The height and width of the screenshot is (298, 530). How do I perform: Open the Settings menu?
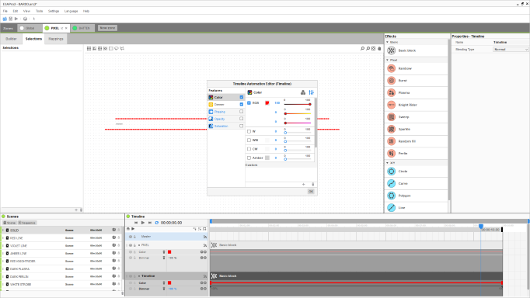[54, 11]
